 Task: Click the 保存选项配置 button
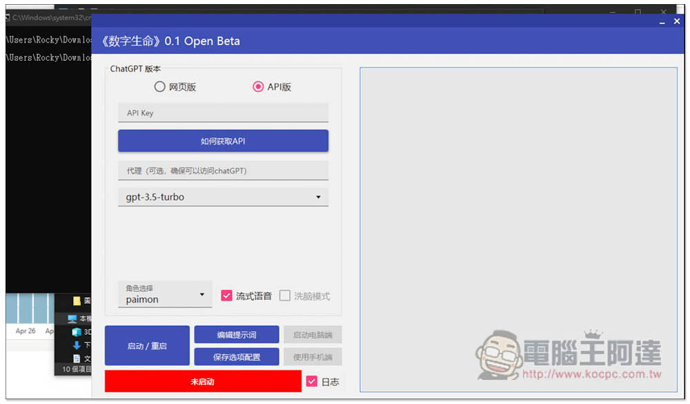[236, 357]
